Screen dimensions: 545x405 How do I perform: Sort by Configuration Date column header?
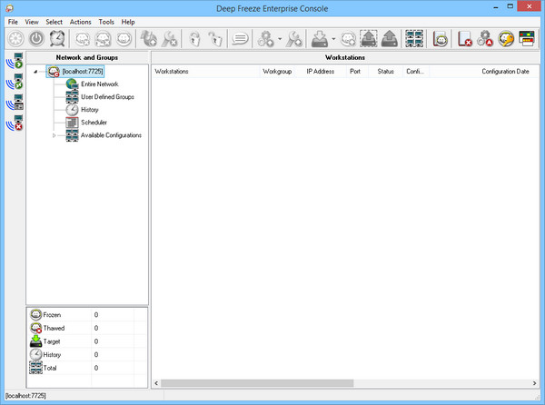(505, 70)
